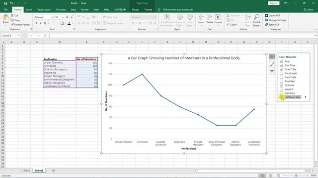Apply bold formatting with the B icon
Viewport: 318px width, 178px height.
[x=36, y=23]
